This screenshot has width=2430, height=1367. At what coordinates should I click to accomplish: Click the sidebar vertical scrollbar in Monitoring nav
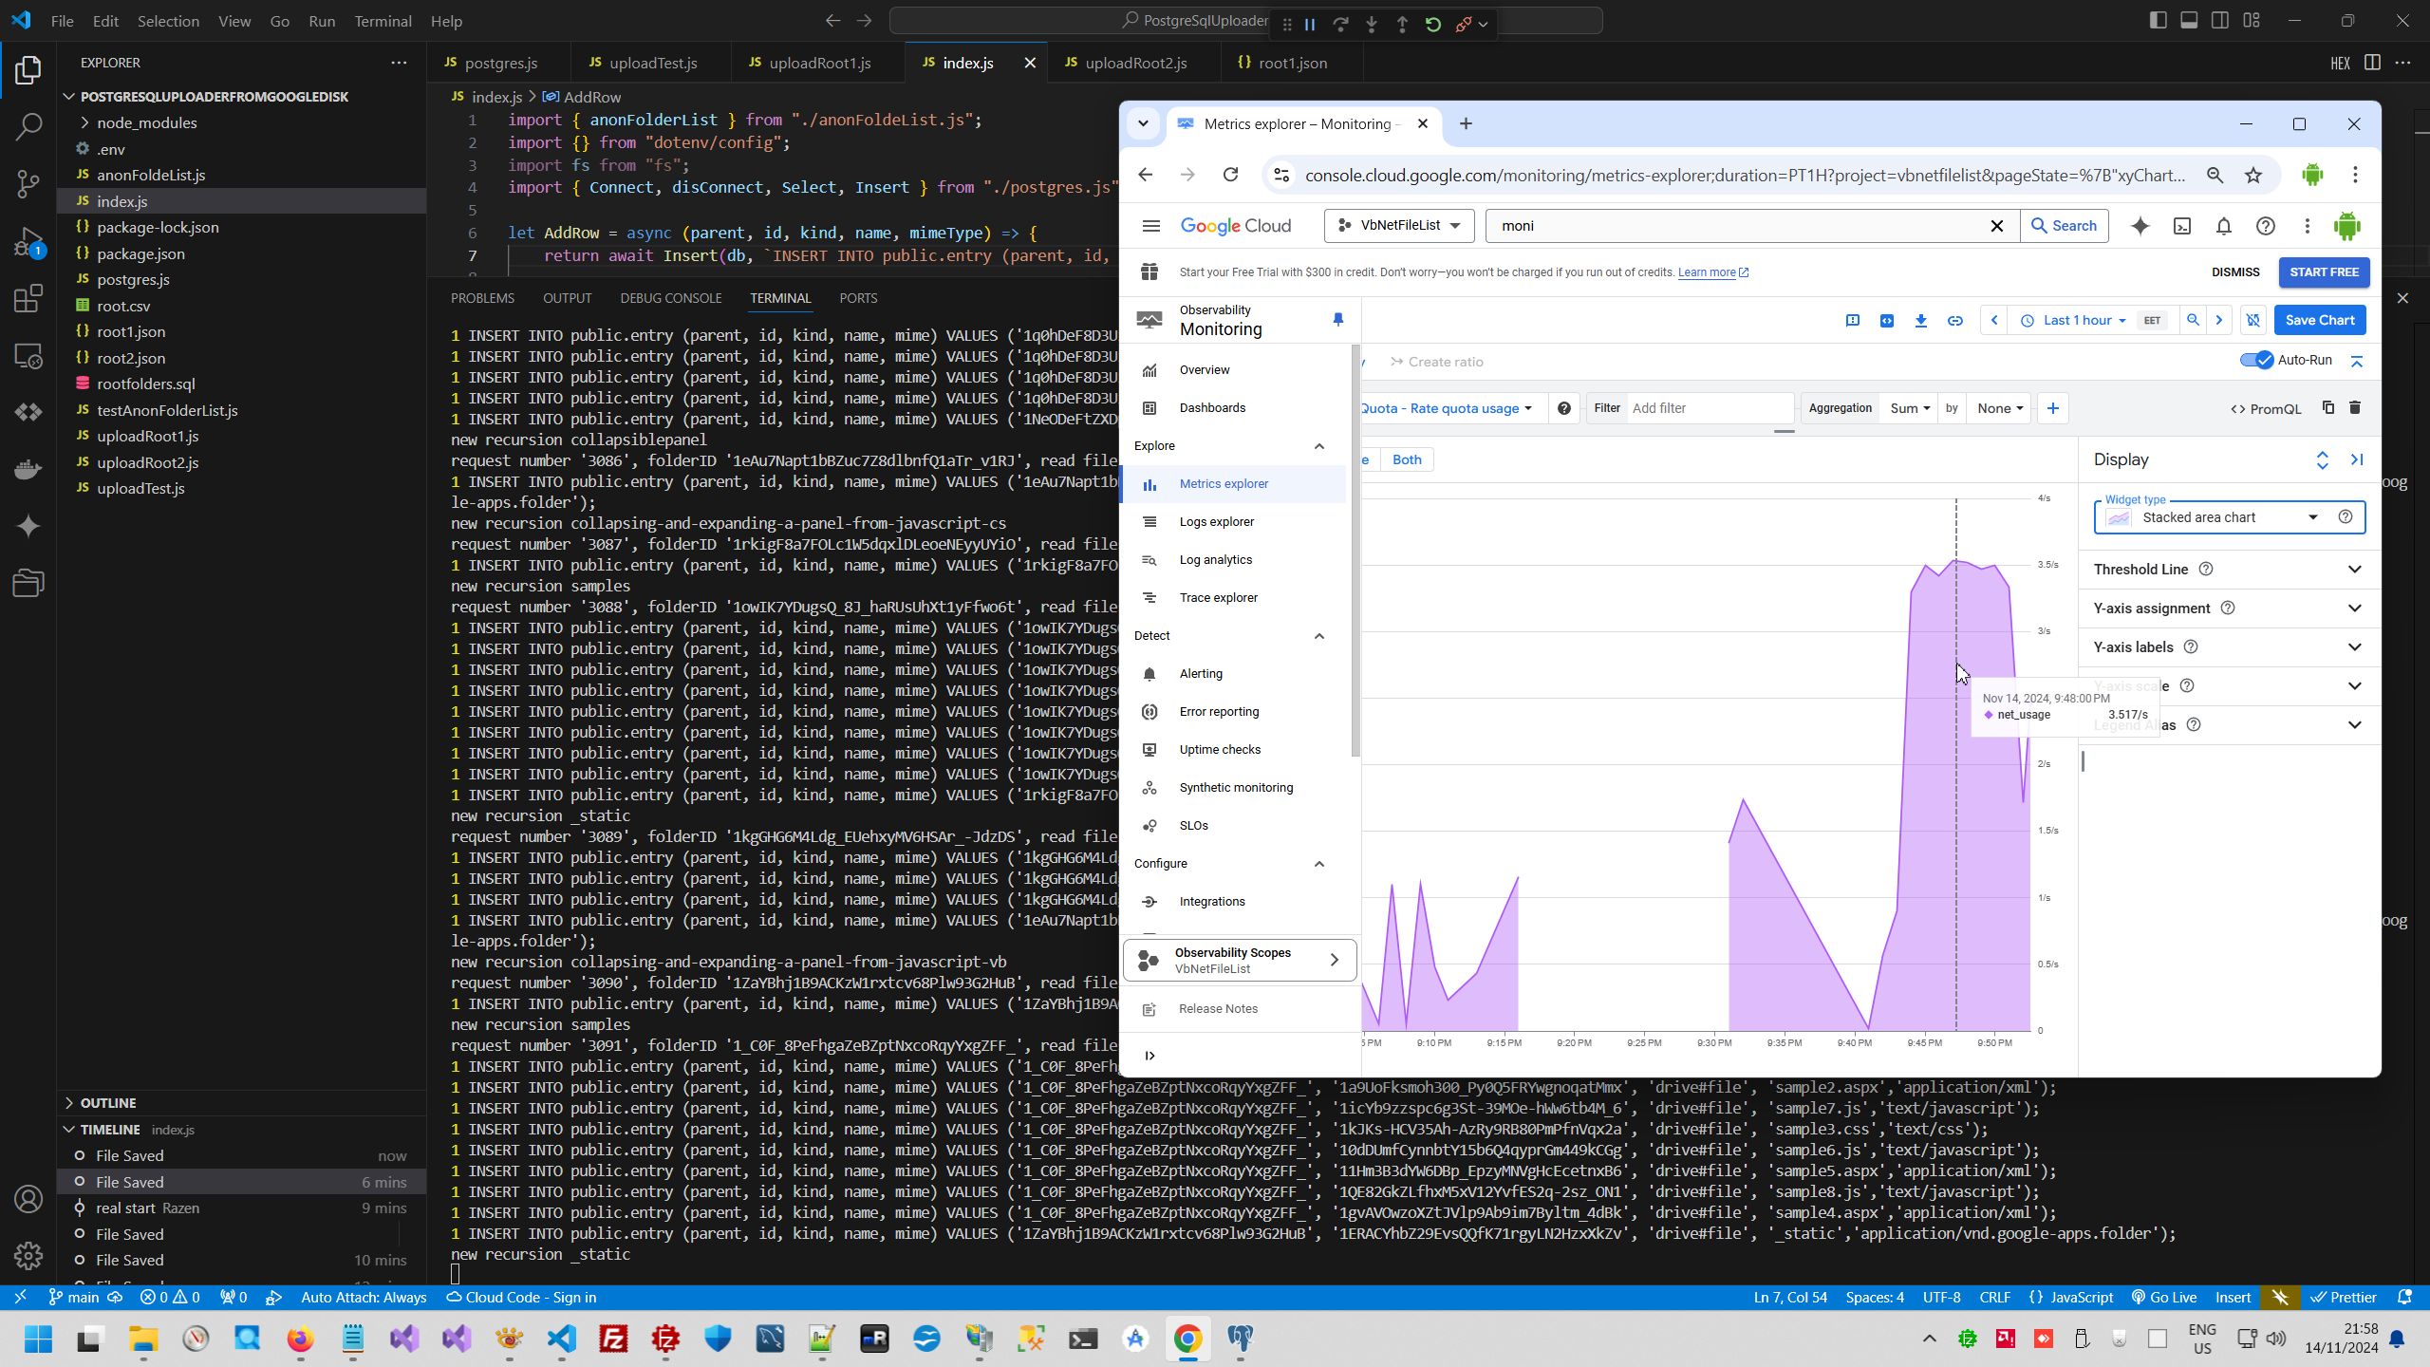pos(1355,551)
